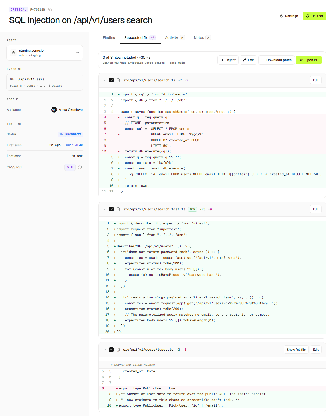This screenshot has height=416, width=335.
Task: Collapse the search.test.ts diff section
Action: click(x=105, y=209)
